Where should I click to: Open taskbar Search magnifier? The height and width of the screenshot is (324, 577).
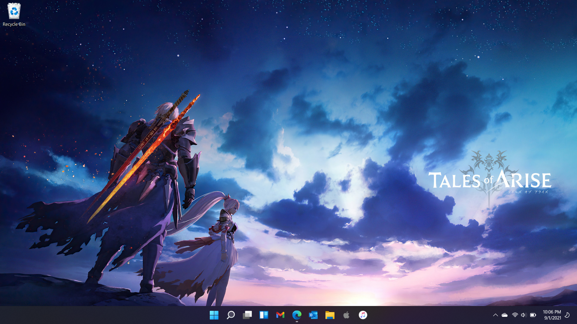tap(230, 315)
